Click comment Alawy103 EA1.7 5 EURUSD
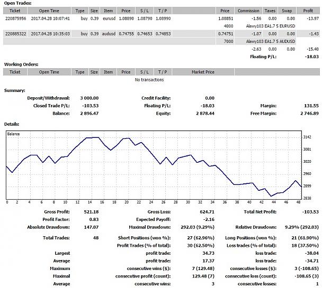331x288 pixels. point(271,26)
